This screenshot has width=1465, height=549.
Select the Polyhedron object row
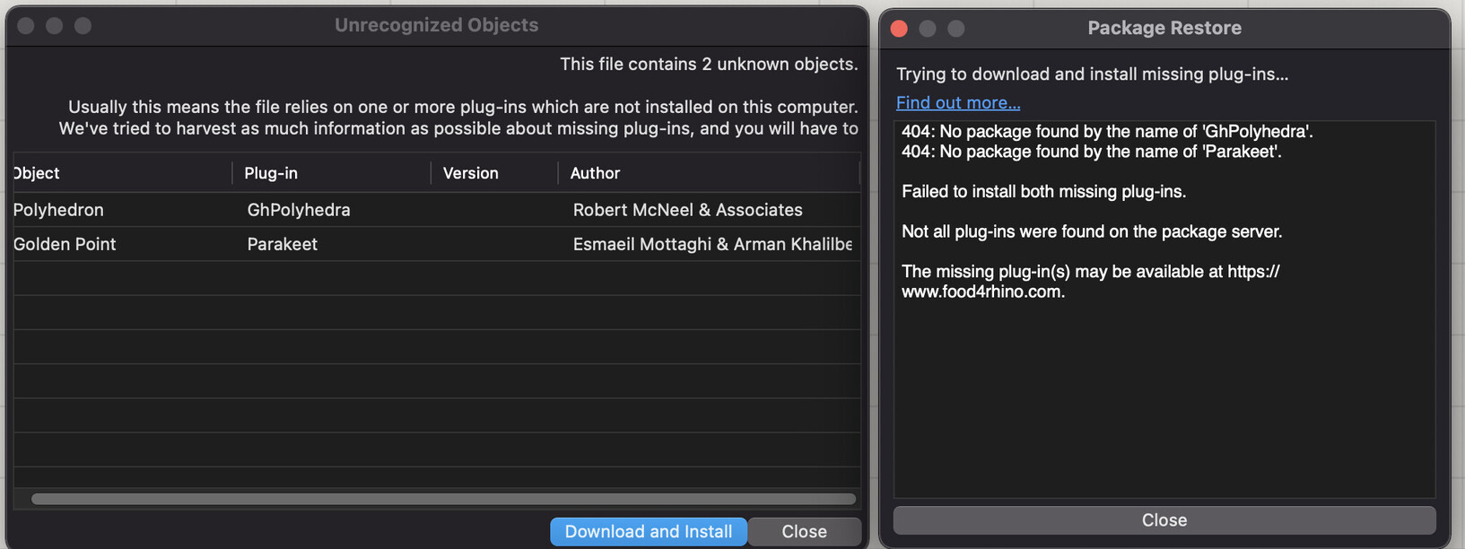(x=59, y=210)
